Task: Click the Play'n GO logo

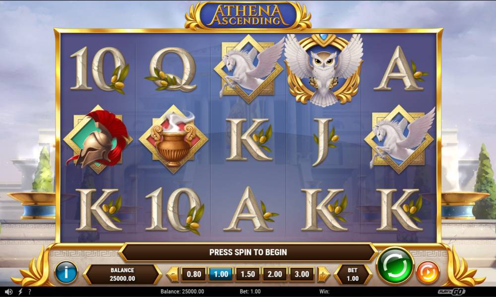Action: tap(452, 292)
